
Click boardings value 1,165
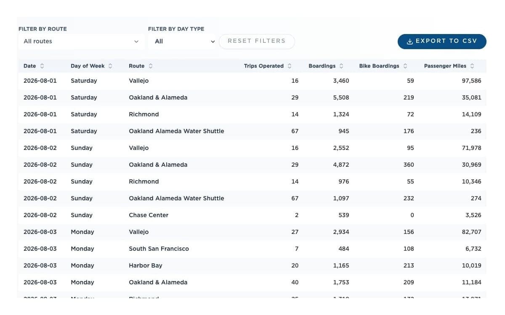pyautogui.click(x=341, y=265)
